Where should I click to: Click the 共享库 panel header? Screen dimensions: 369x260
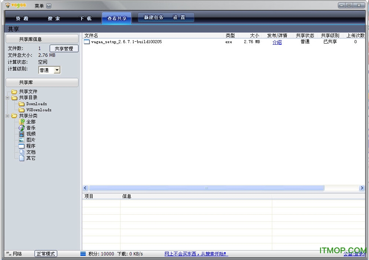point(42,83)
